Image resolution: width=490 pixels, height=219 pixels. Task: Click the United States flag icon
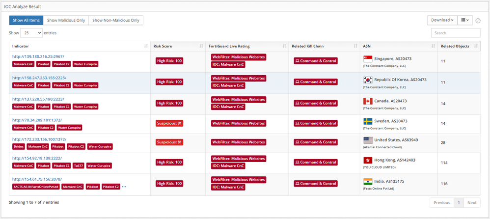(x=368, y=140)
